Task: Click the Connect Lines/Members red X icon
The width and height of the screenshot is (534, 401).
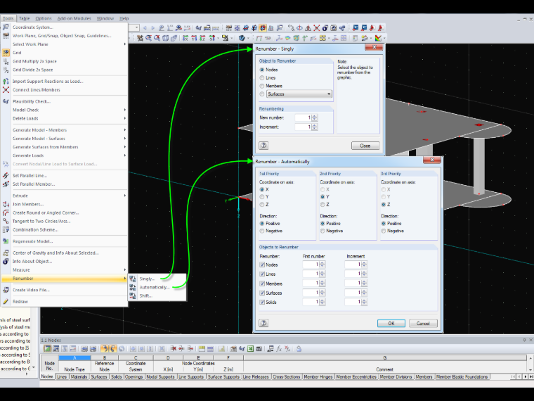Action: point(6,89)
